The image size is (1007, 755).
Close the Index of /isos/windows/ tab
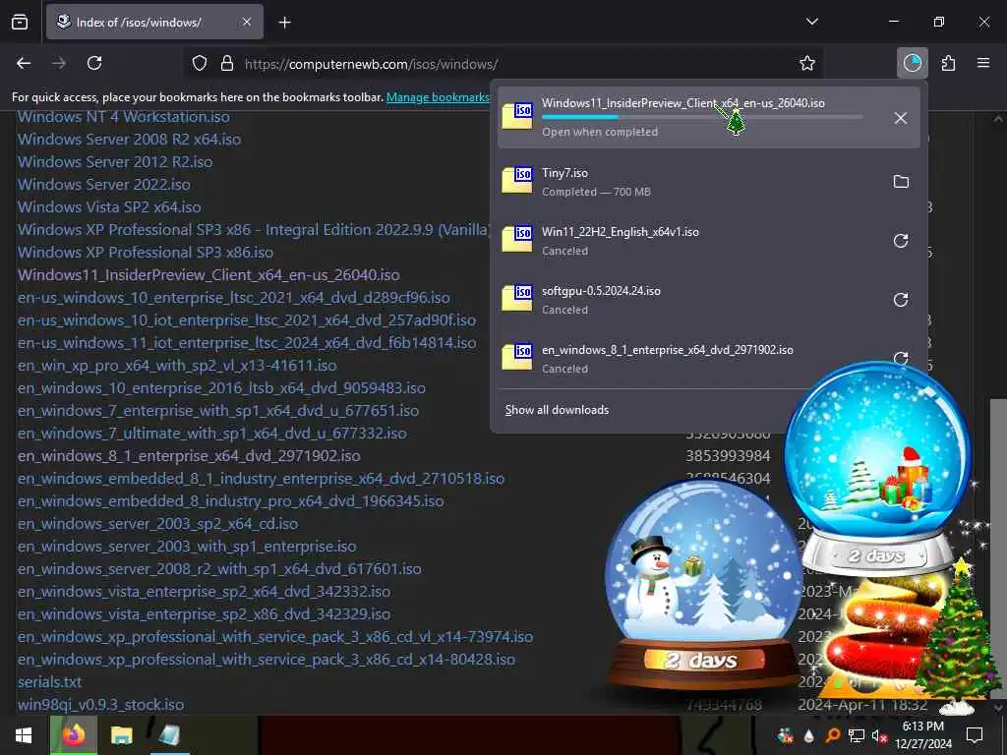click(x=247, y=22)
